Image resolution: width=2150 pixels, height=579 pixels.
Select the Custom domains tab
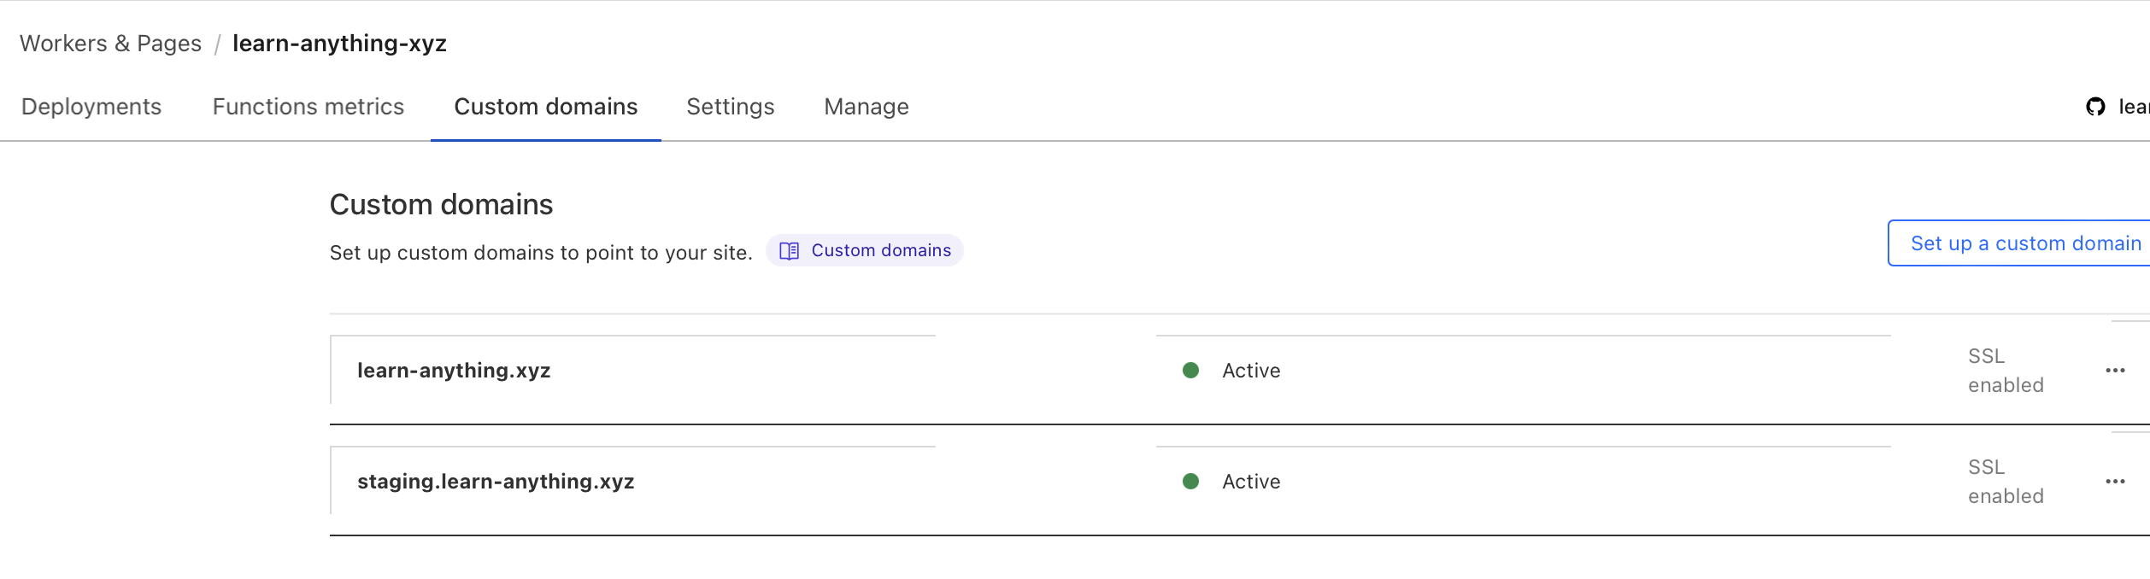pos(545,107)
